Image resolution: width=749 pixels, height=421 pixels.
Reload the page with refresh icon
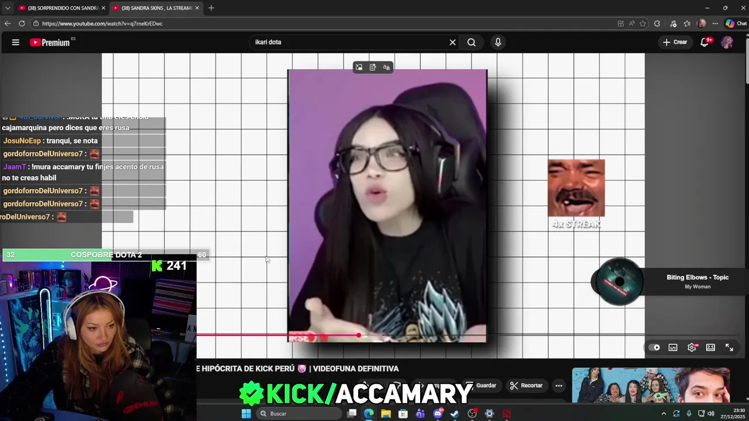click(22, 23)
